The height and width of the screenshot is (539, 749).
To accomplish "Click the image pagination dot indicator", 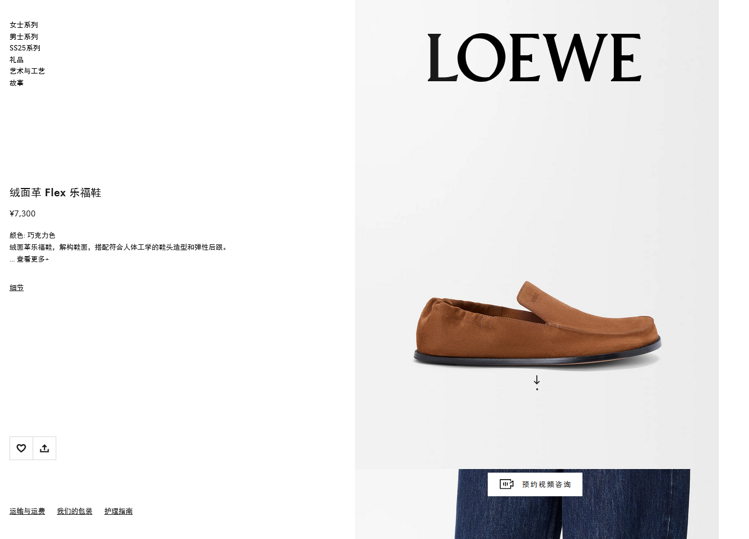I will point(537,389).
